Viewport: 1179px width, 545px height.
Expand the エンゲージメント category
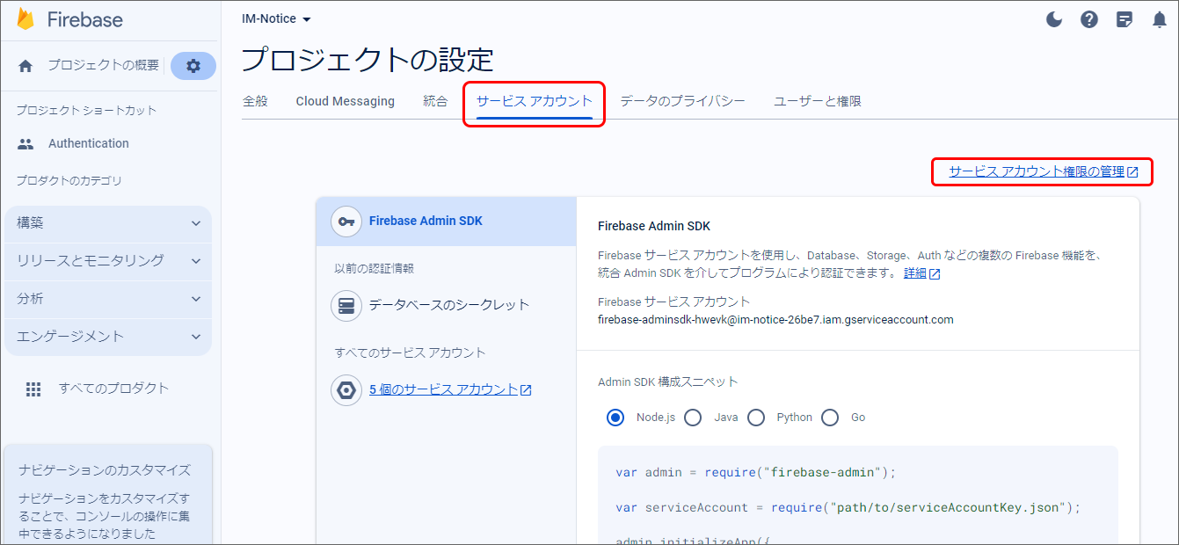coord(108,337)
